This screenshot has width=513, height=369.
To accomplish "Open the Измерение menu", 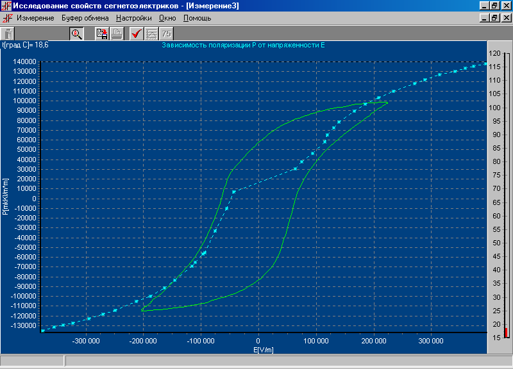I will pos(35,18).
